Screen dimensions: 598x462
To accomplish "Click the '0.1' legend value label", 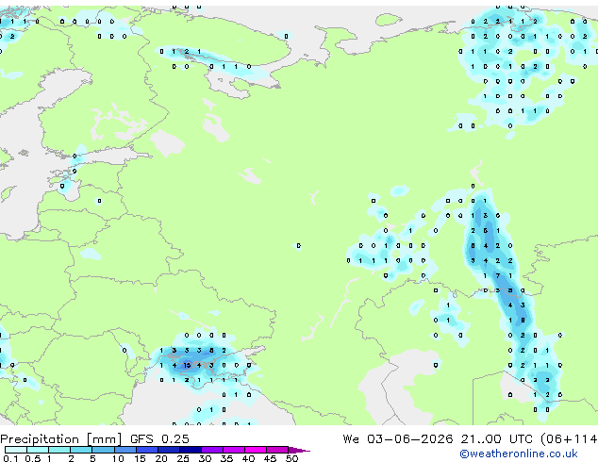I will (x=10, y=458).
